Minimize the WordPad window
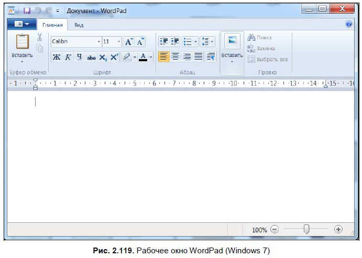 309,9
